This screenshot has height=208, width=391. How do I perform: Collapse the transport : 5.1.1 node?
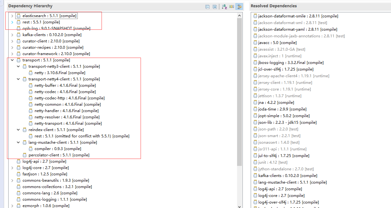12,60
